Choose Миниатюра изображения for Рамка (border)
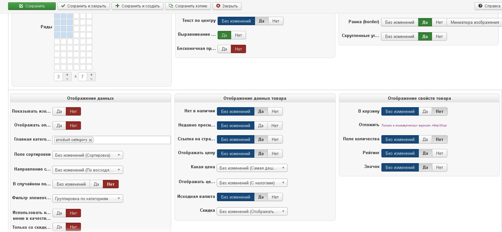This screenshot has width=502, height=232. click(474, 22)
